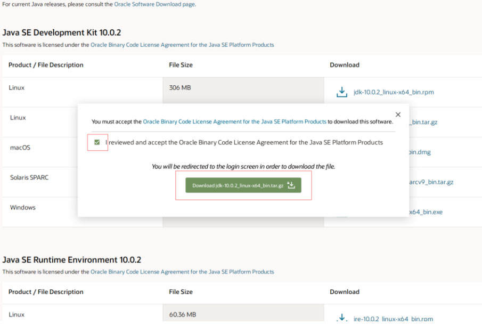Close the license agreement dialog
This screenshot has width=482, height=326.
pyautogui.click(x=398, y=115)
